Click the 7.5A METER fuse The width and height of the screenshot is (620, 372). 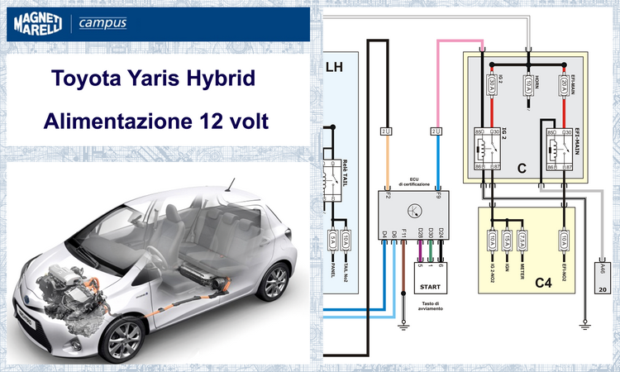522,240
